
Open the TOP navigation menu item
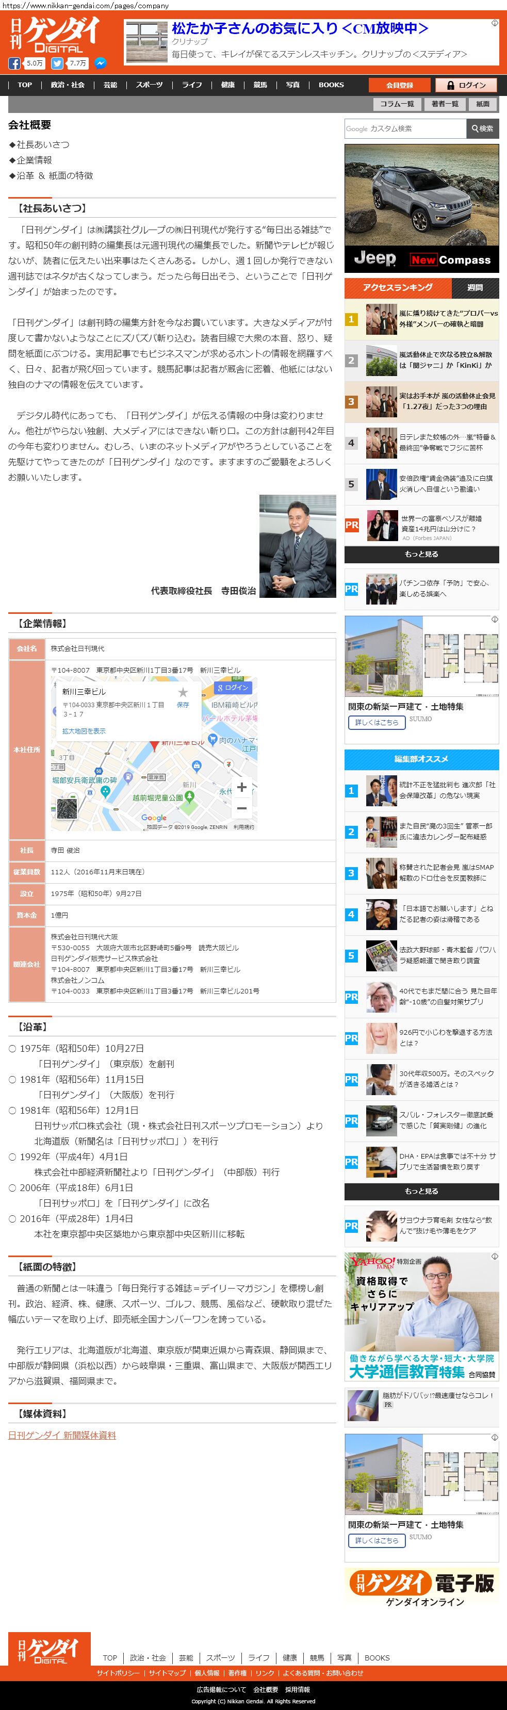point(25,85)
